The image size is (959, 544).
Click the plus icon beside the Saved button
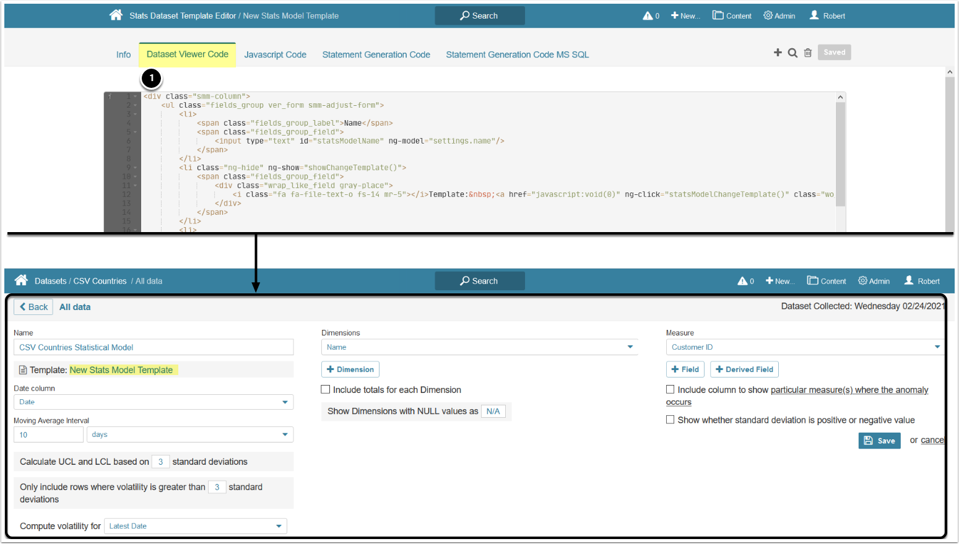[778, 53]
